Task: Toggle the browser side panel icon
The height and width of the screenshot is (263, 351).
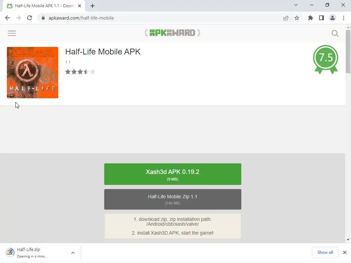Action: (x=322, y=18)
